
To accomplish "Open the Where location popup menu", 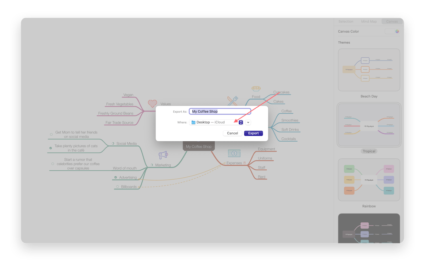I will click(x=216, y=122).
